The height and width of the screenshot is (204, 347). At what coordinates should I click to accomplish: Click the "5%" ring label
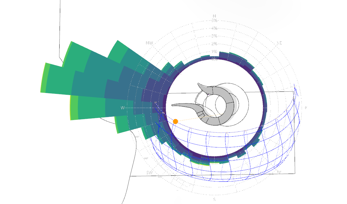(x=214, y=20)
